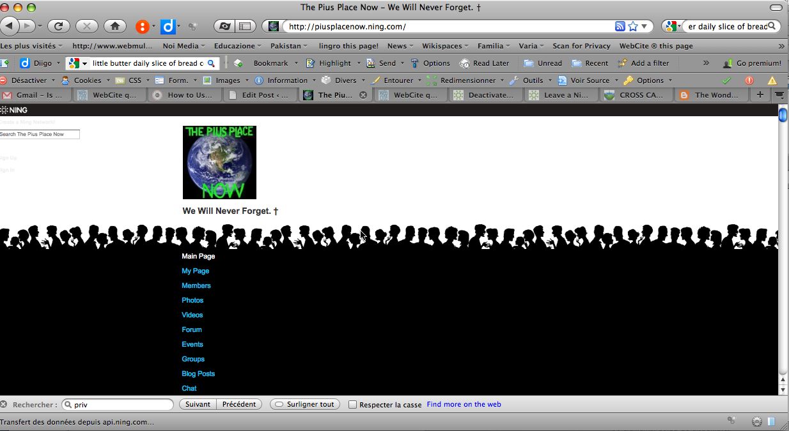Click the Suivant find button

tap(198, 404)
